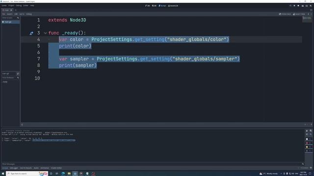Screen dimensions: 314x176
Task: Select the Search Results bottom tab
Action: (26, 168)
